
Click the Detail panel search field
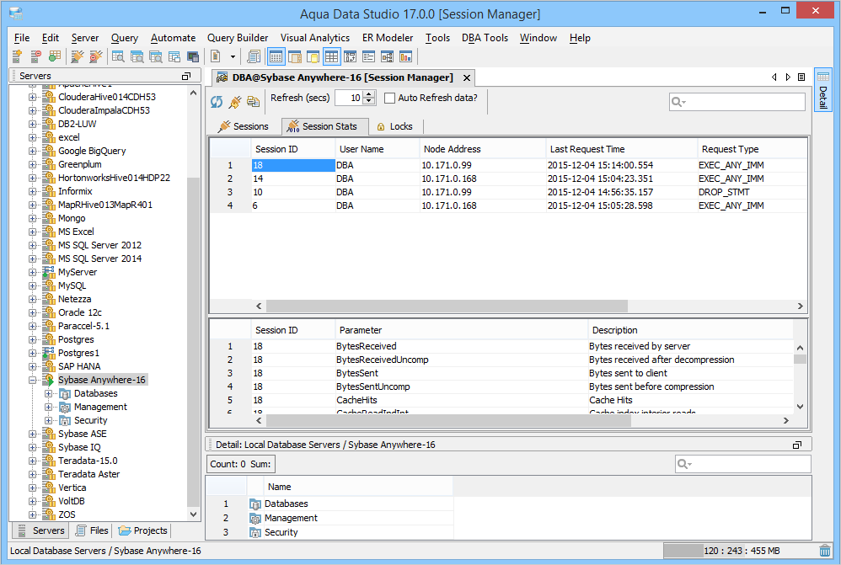click(743, 464)
